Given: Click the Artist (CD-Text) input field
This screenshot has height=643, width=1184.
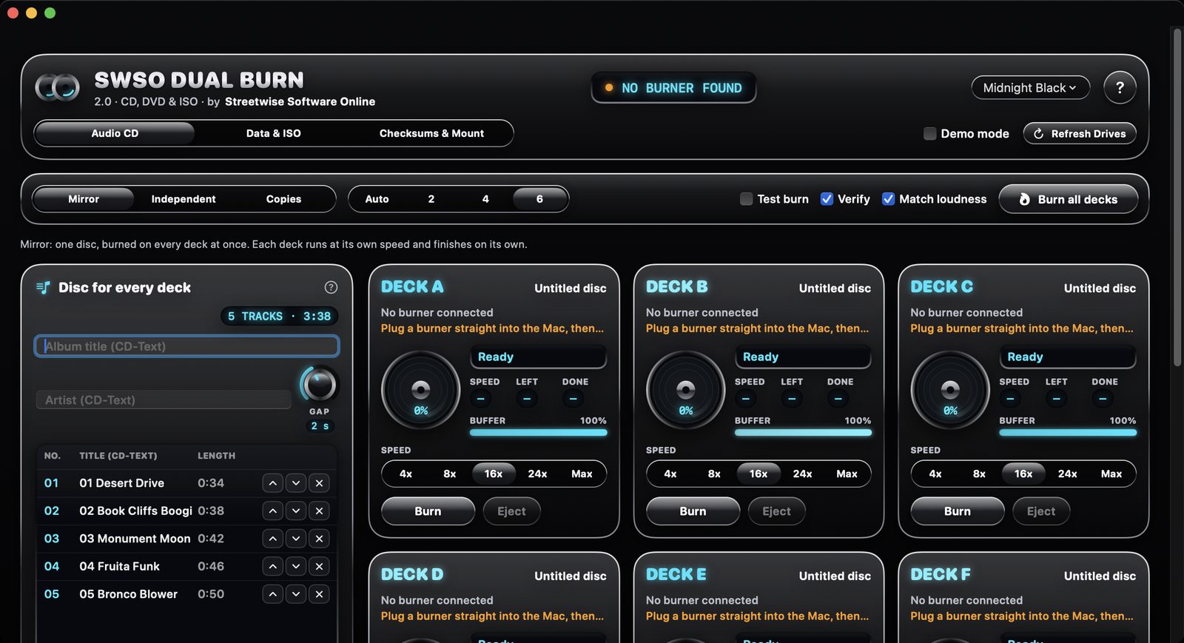Looking at the screenshot, I should 164,400.
